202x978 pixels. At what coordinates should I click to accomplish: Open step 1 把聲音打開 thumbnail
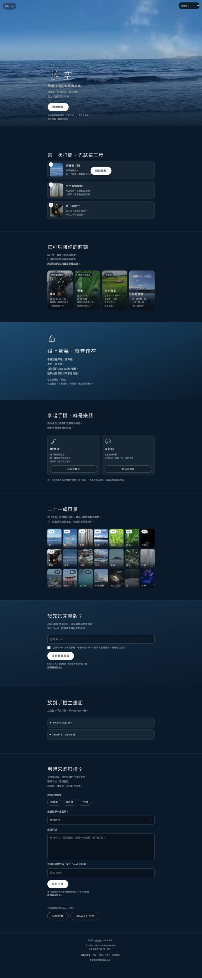56,170
